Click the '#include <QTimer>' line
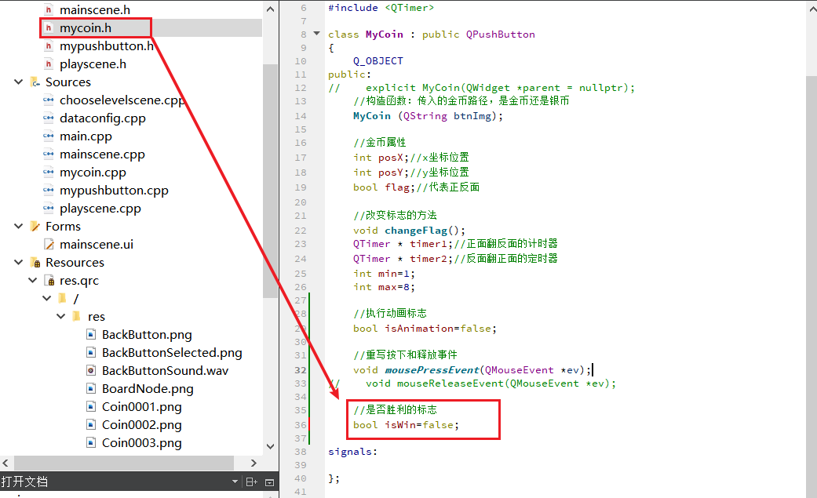This screenshot has width=817, height=498. tap(381, 8)
